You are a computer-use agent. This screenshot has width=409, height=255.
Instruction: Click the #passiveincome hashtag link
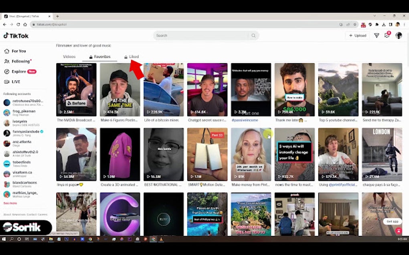click(245, 120)
